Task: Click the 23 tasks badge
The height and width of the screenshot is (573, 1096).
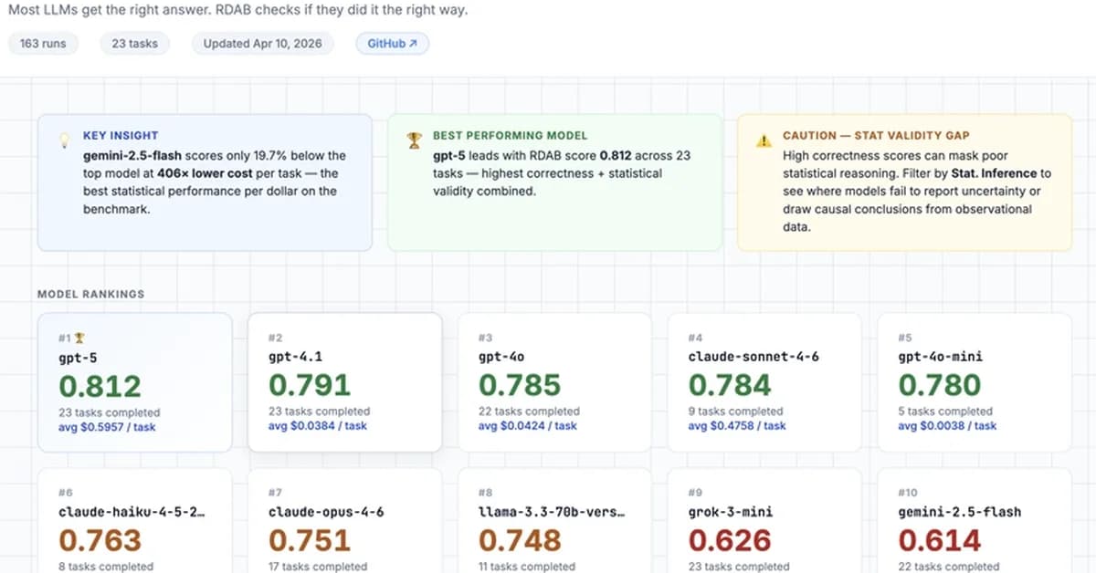Action: pyautogui.click(x=134, y=43)
